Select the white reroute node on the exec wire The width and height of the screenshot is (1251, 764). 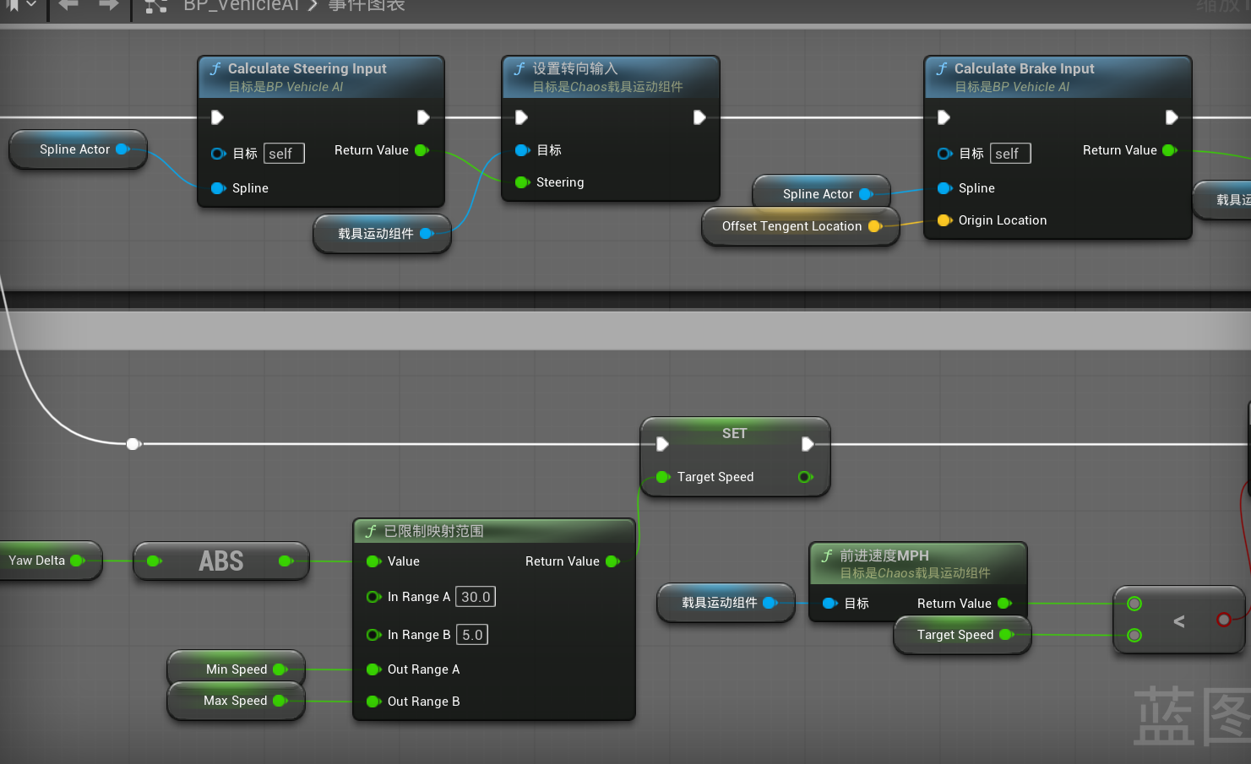pyautogui.click(x=133, y=444)
